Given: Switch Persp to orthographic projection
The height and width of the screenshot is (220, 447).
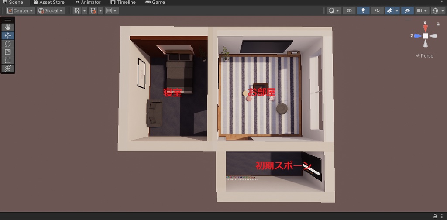Looking at the screenshot, I should pos(424,56).
